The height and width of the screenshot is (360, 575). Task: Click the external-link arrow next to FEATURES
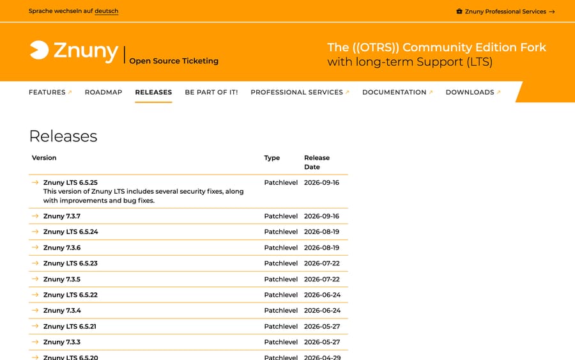(70, 92)
